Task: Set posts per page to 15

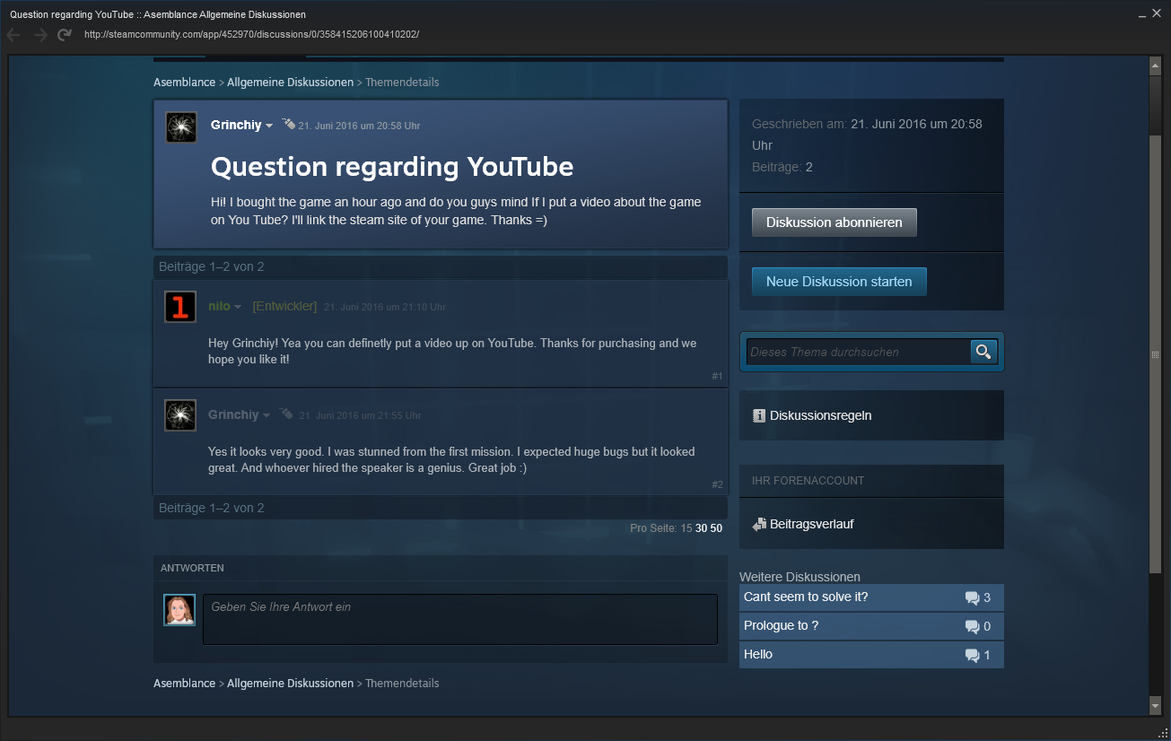Action: pyautogui.click(x=686, y=528)
